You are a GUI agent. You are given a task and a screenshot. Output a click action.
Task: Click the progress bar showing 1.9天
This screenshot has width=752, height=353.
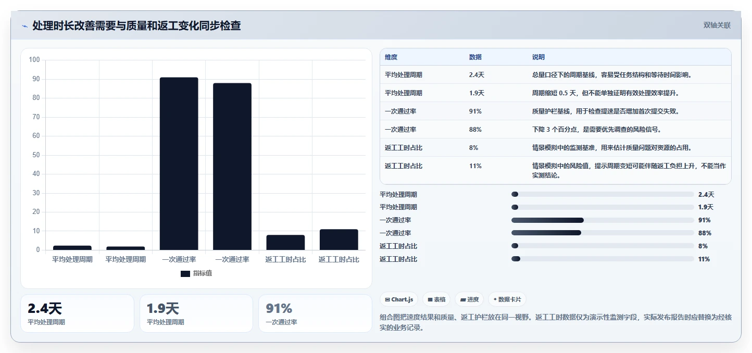[x=603, y=207]
